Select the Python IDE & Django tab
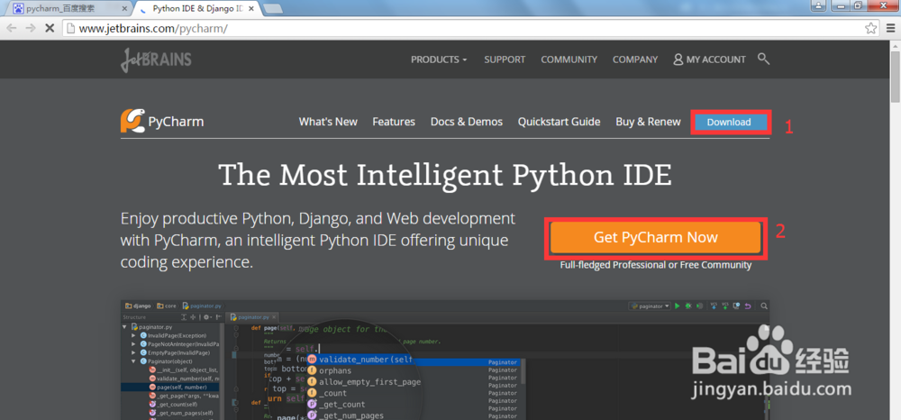901x420 pixels. pos(197,9)
